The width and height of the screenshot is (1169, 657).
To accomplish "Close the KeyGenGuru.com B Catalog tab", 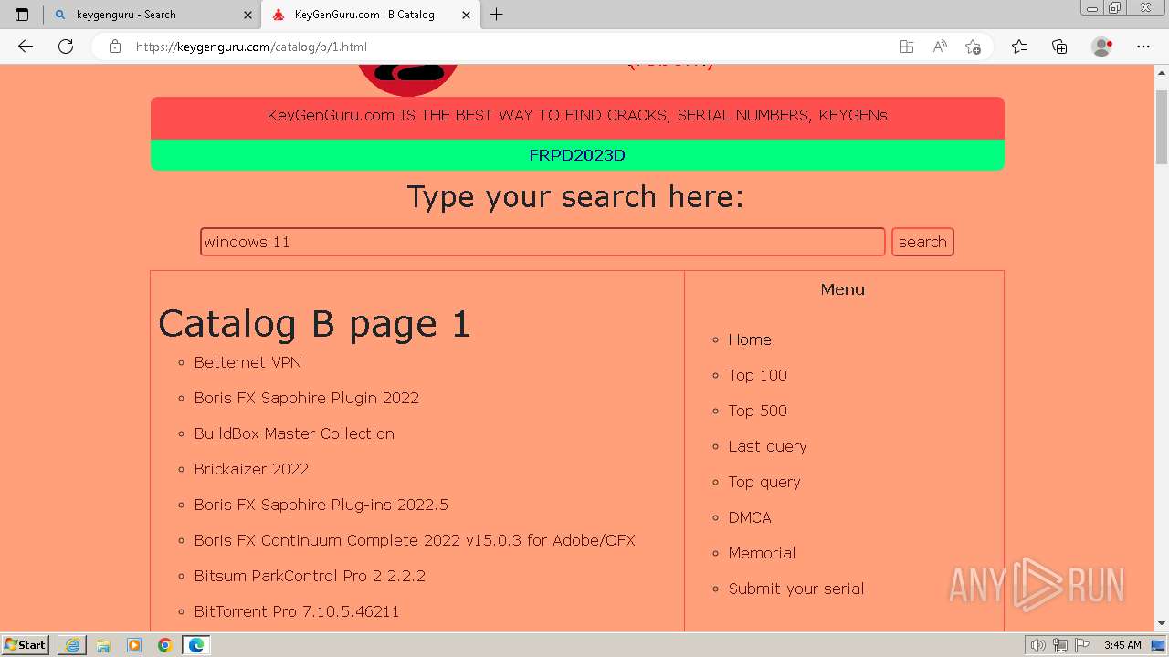I will point(466,15).
